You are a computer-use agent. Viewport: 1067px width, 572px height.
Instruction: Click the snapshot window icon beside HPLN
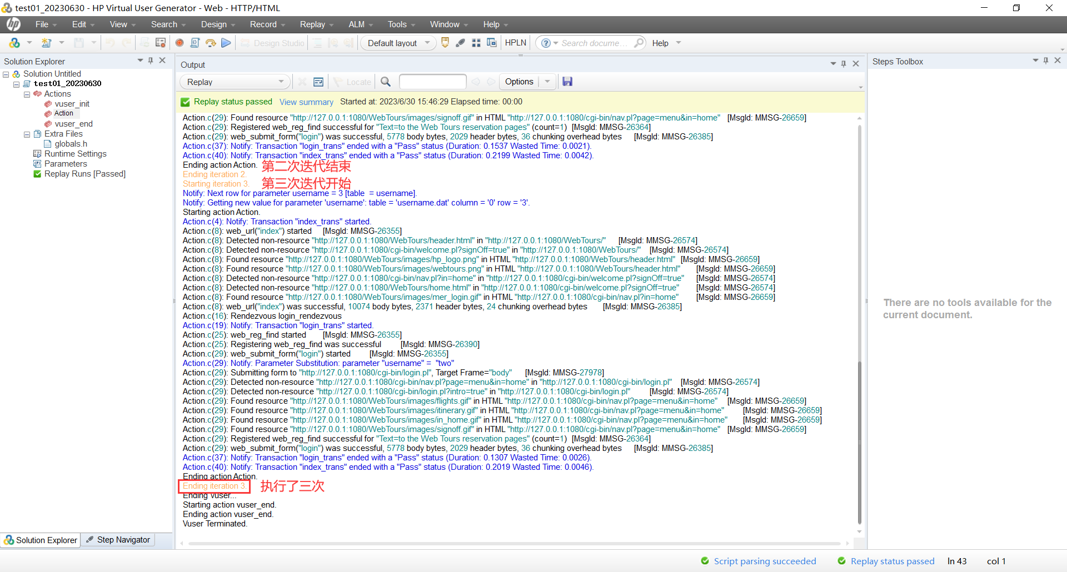[492, 43]
